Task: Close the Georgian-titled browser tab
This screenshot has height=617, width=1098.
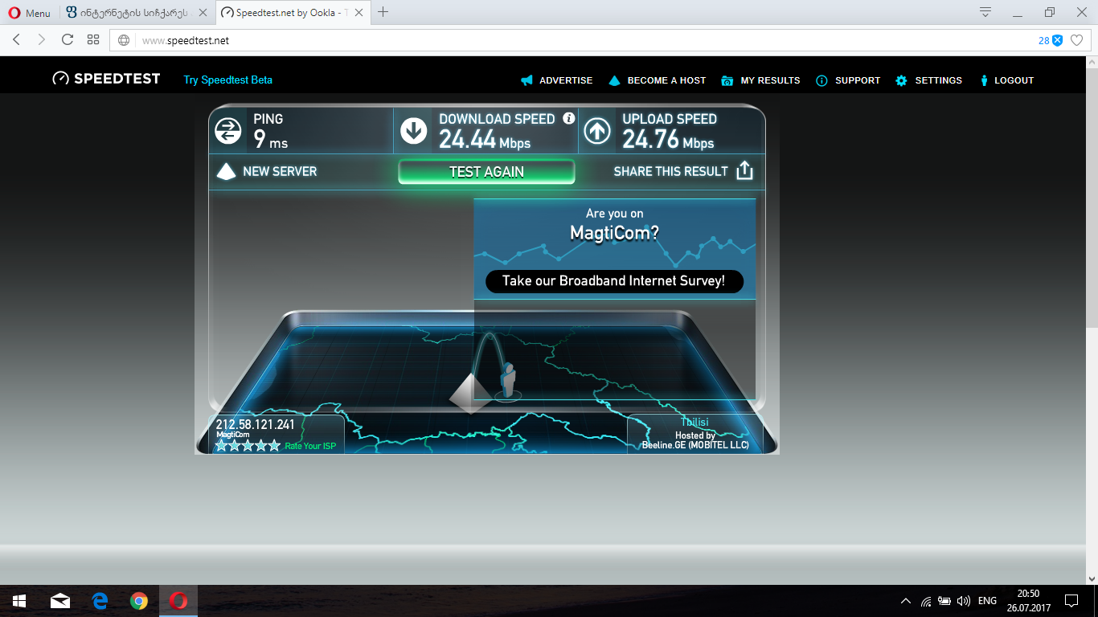Action: tap(203, 13)
